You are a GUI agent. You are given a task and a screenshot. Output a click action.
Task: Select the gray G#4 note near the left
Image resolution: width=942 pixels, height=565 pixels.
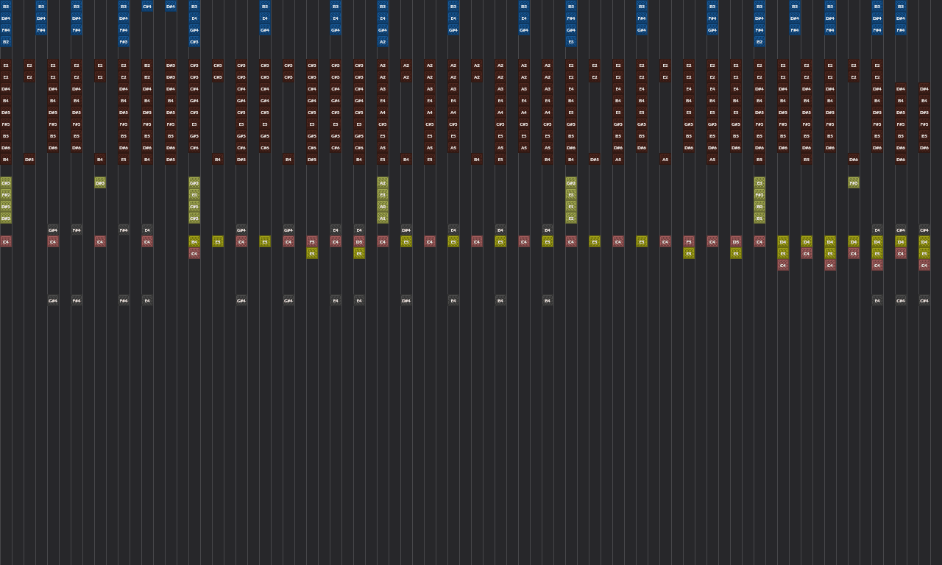tap(53, 230)
